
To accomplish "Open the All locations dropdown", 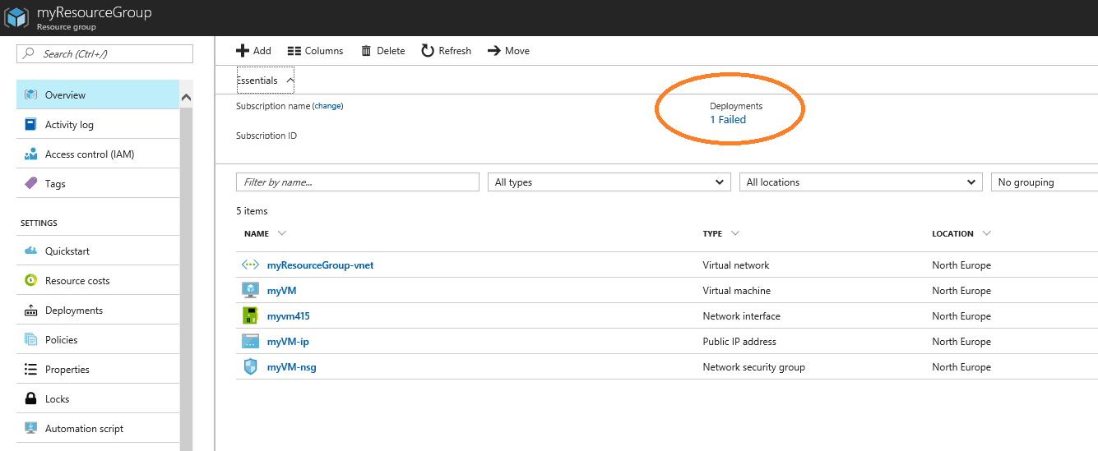I will (x=861, y=182).
